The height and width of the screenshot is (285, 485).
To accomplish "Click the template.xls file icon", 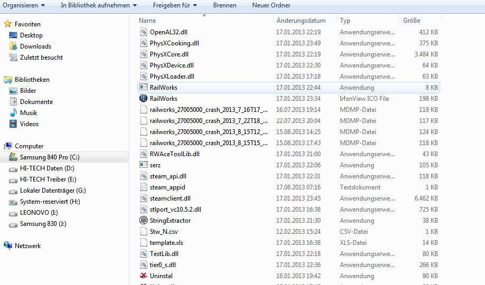I will point(143,242).
